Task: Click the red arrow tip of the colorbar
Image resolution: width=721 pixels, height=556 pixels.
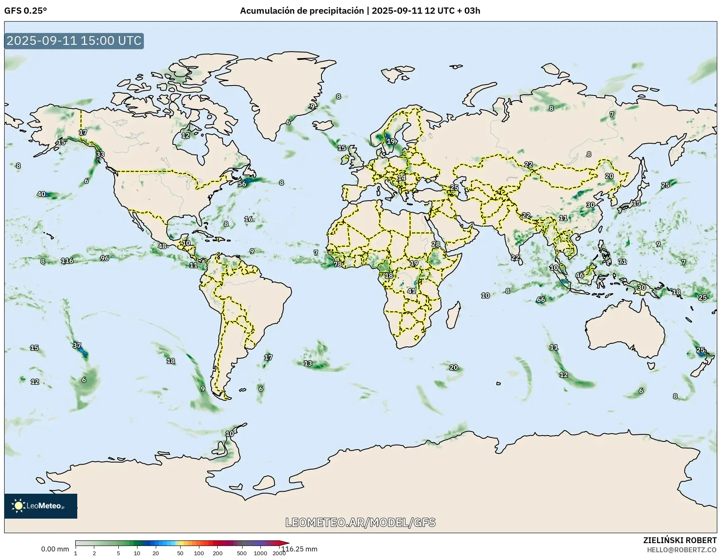Action: point(284,543)
